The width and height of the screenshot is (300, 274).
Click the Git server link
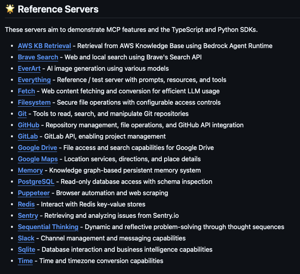click(22, 114)
